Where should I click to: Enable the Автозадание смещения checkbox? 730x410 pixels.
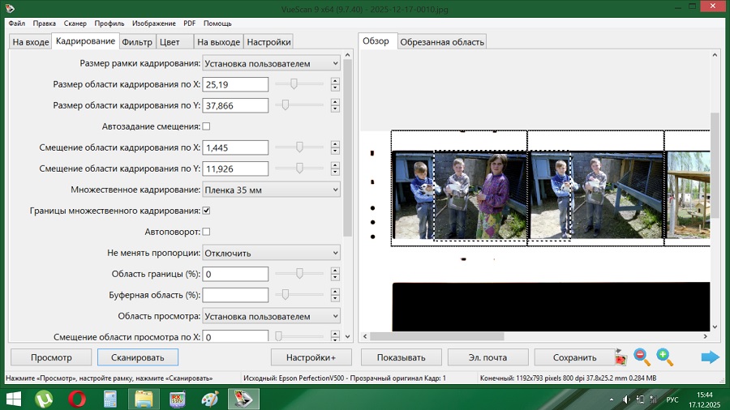point(206,126)
